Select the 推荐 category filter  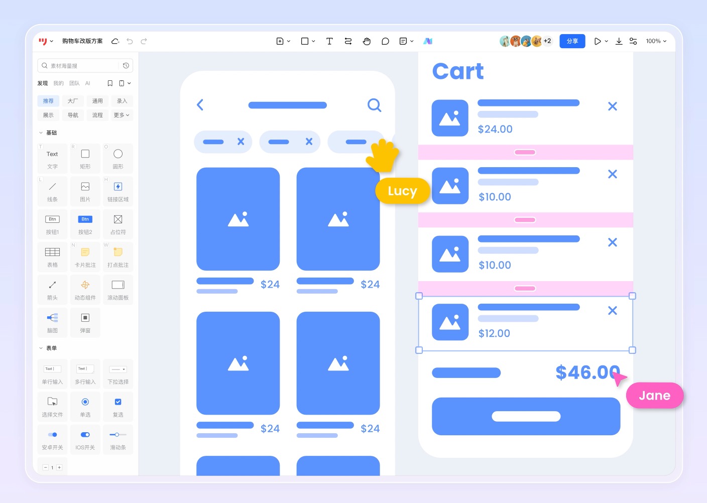pos(48,101)
